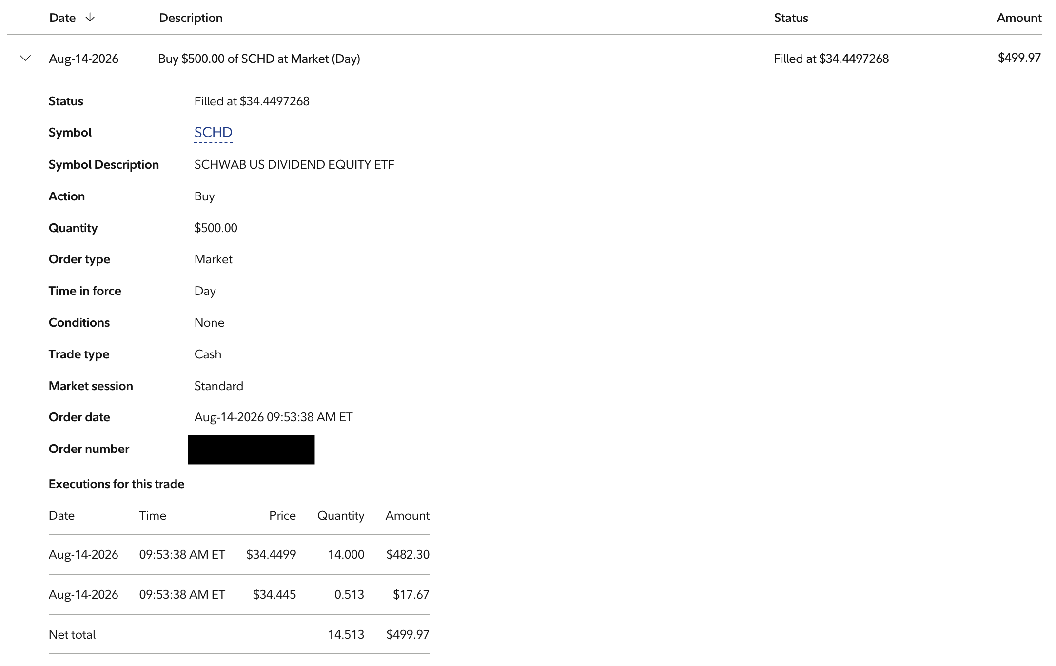Image resolution: width=1056 pixels, height=666 pixels.
Task: Click the Time in force value 'Day'
Action: [205, 291]
